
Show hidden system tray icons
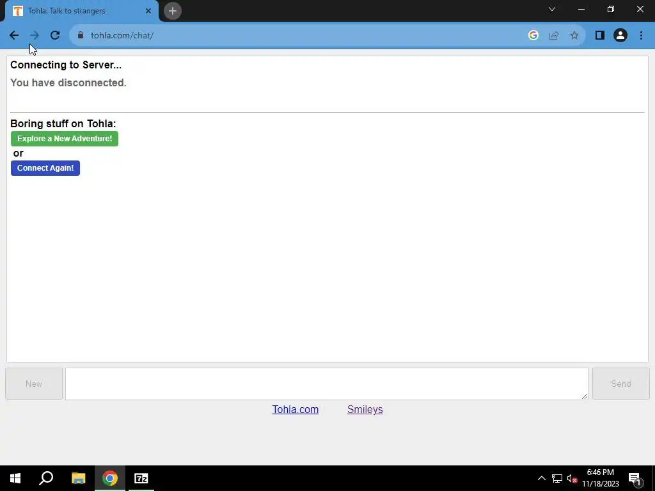point(541,478)
